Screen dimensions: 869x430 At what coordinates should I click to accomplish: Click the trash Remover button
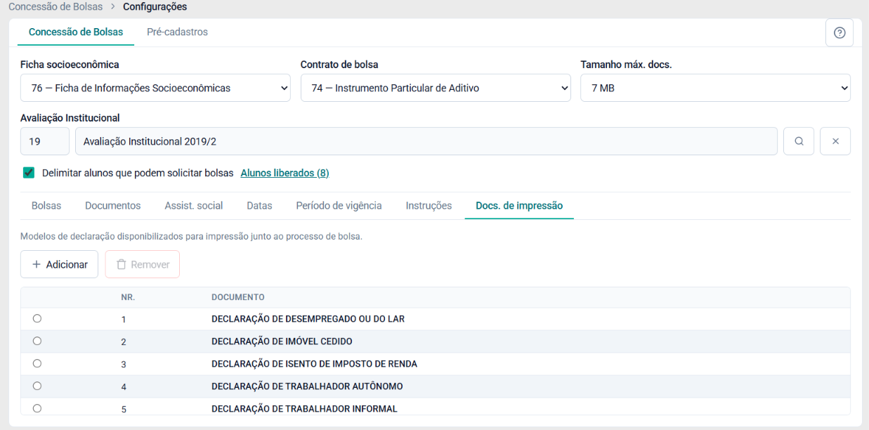tap(143, 264)
